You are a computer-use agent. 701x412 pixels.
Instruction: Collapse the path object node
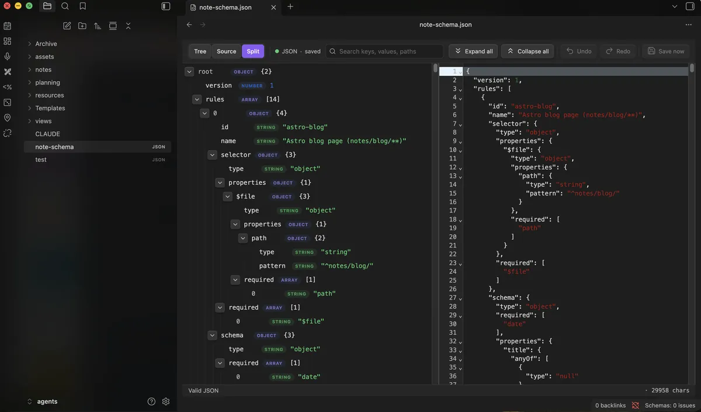point(242,238)
